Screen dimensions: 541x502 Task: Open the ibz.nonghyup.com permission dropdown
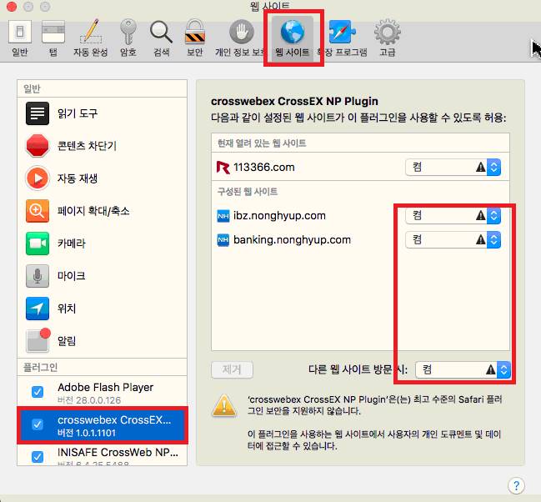click(453, 215)
